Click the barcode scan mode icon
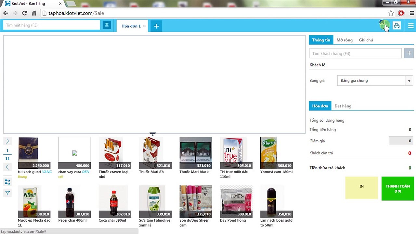416x234 pixels. pos(107,25)
